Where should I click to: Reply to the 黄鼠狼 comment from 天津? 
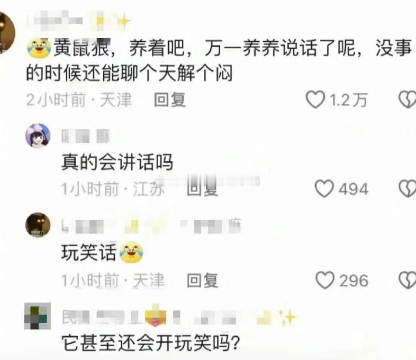tap(170, 100)
